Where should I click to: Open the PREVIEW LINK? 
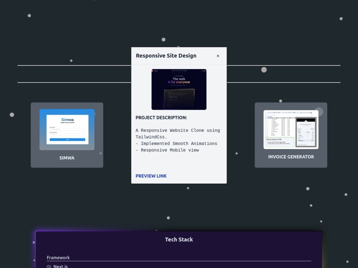point(151,176)
